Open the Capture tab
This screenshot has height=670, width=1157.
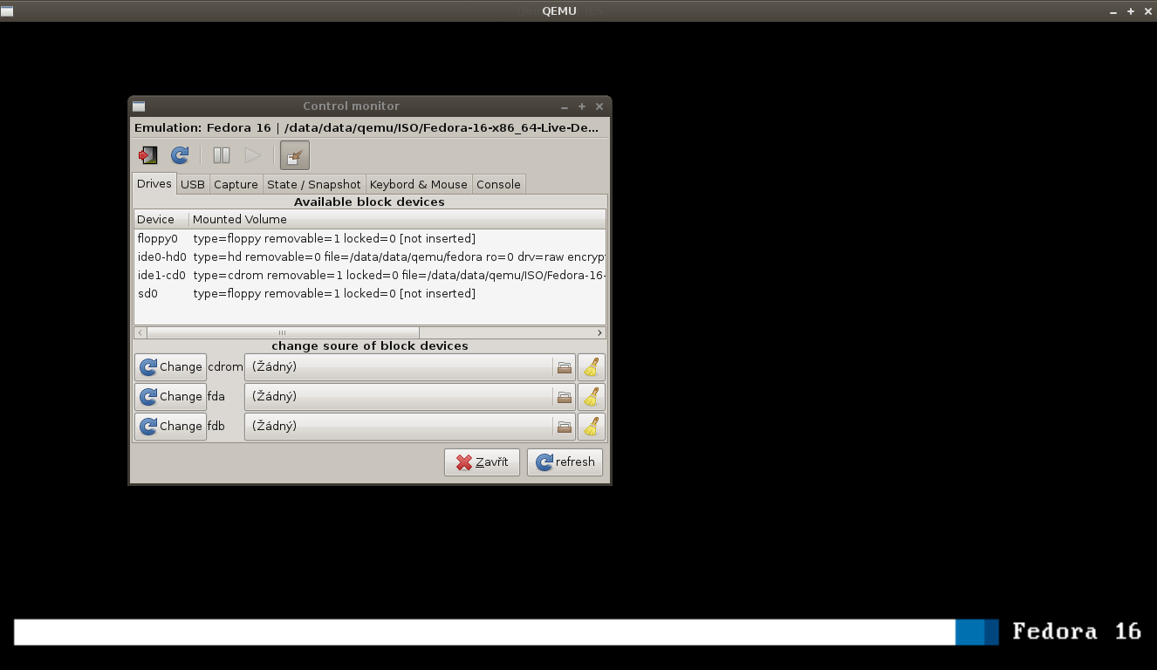tap(236, 184)
